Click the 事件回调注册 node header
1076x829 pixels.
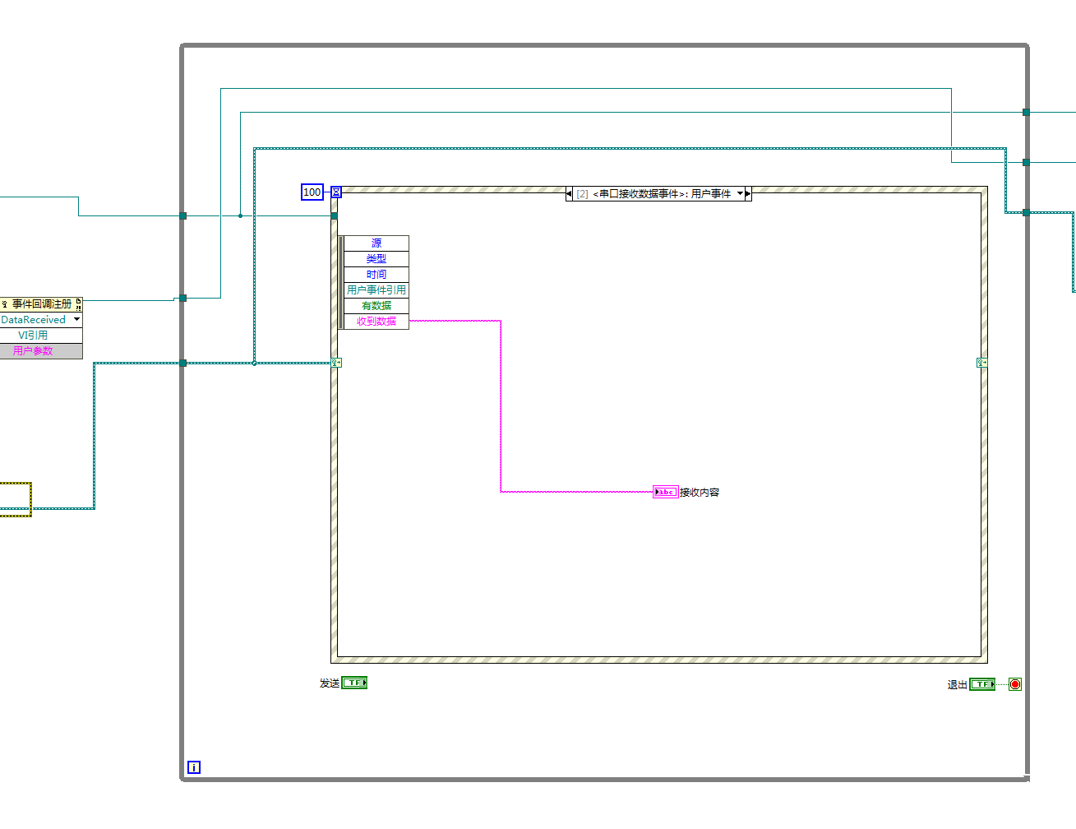pyautogui.click(x=41, y=304)
